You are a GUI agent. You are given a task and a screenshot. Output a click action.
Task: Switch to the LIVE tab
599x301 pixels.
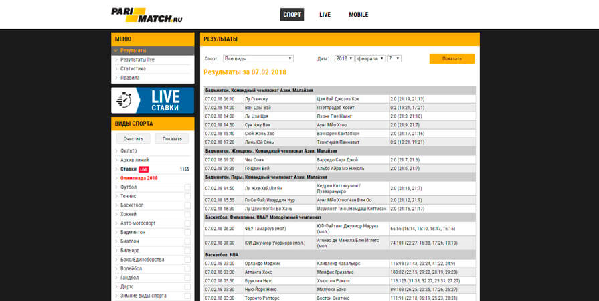click(x=325, y=15)
